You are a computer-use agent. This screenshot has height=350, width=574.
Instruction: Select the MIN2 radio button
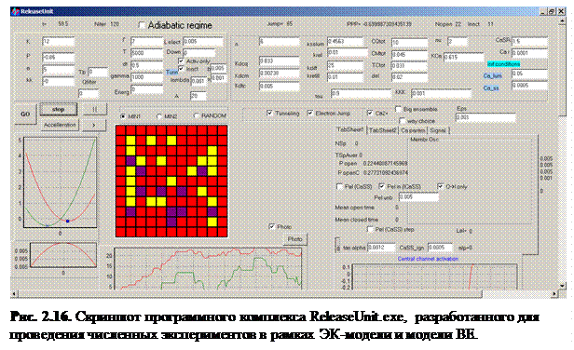pos(158,116)
